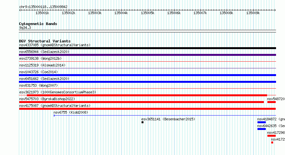Click the DGV Structural Variants track title

click(45, 41)
